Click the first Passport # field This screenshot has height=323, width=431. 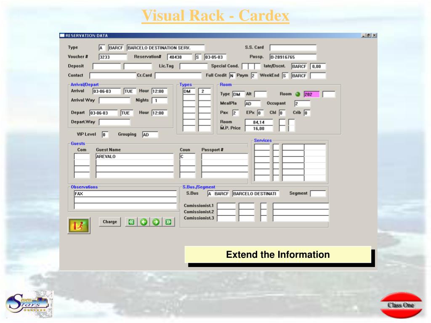225,156
